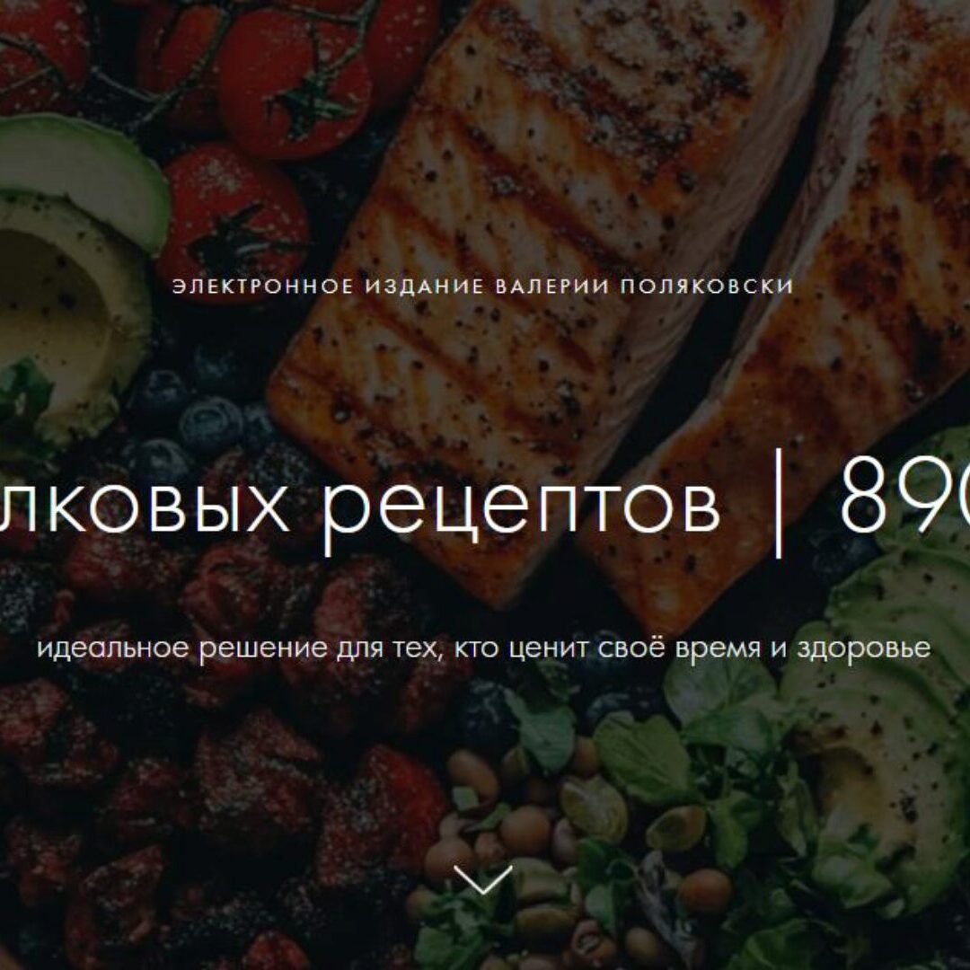Click the word 'рецептов' in the headline
Screen dimensions: 970x970
(x=523, y=508)
